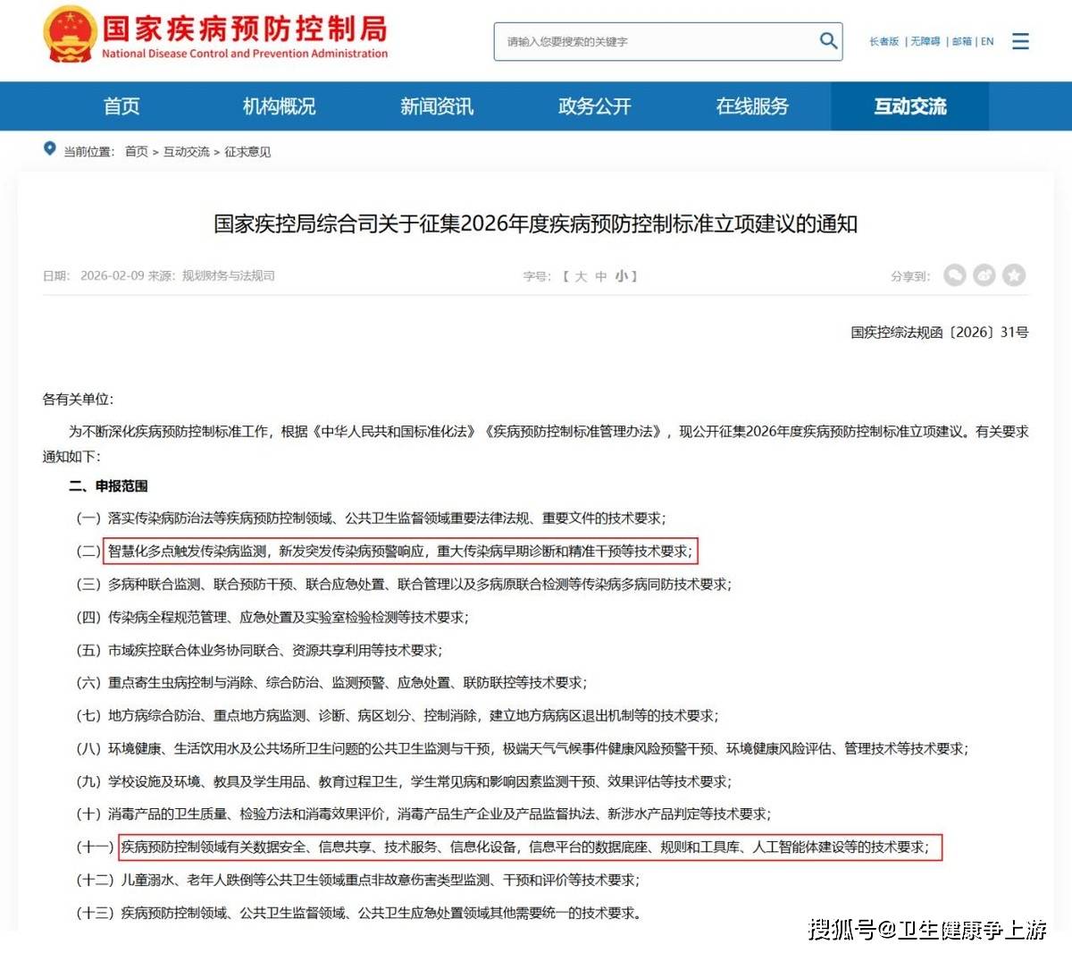1072x953 pixels.
Task: Set font size to medium (中)
Action: (x=601, y=276)
